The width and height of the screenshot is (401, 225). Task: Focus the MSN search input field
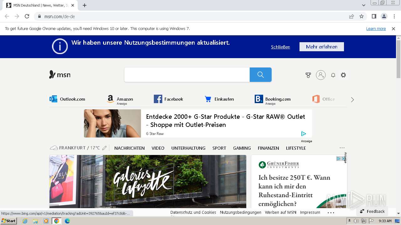pyautogui.click(x=187, y=75)
